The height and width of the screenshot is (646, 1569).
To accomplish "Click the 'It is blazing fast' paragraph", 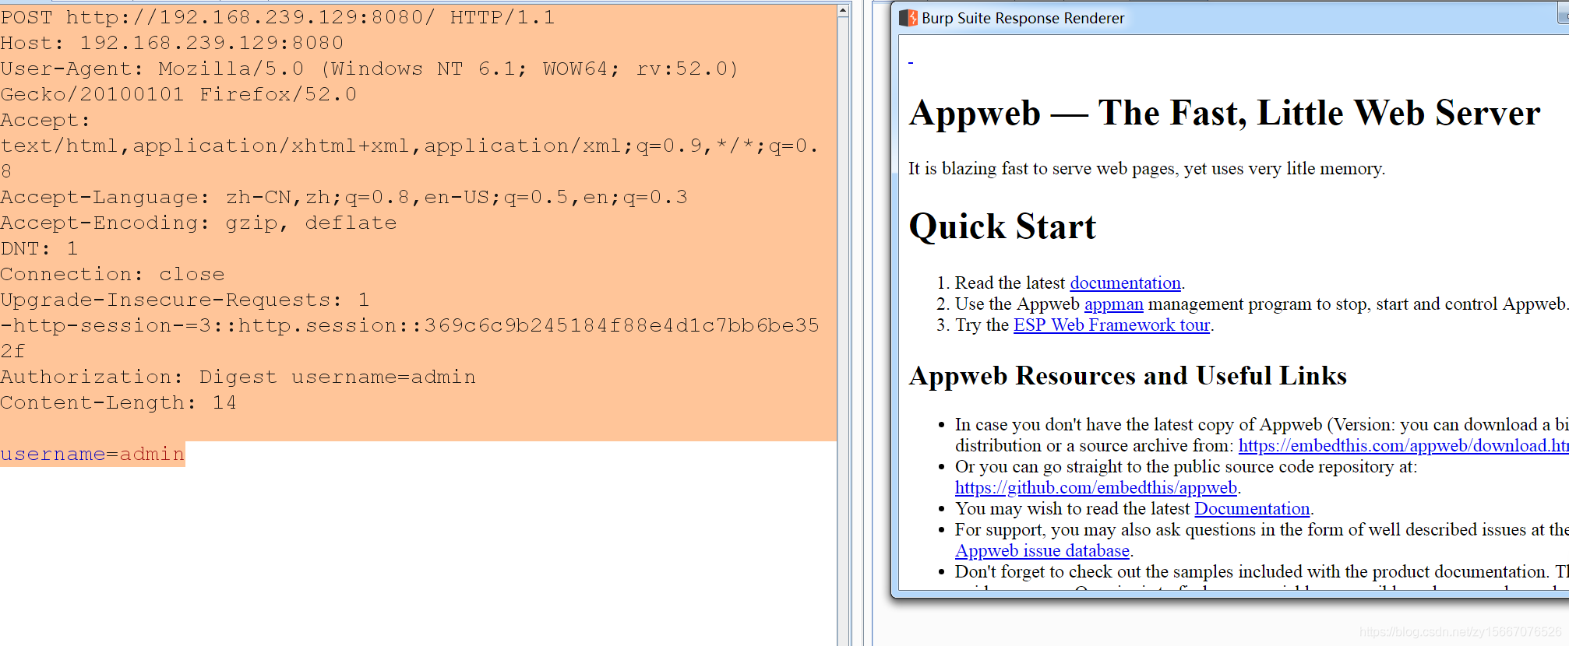I will point(1147,169).
